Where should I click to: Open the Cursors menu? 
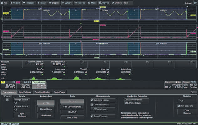click(67, 2)
